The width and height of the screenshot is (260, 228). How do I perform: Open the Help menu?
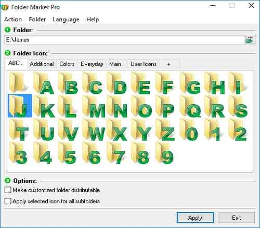click(93, 19)
